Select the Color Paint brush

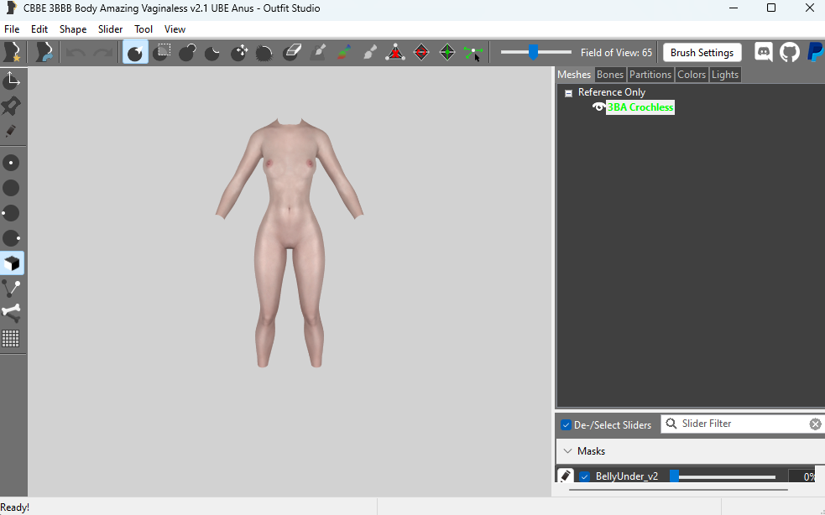point(343,52)
